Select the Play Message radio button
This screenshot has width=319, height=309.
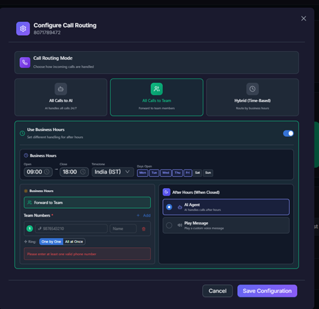(x=169, y=225)
